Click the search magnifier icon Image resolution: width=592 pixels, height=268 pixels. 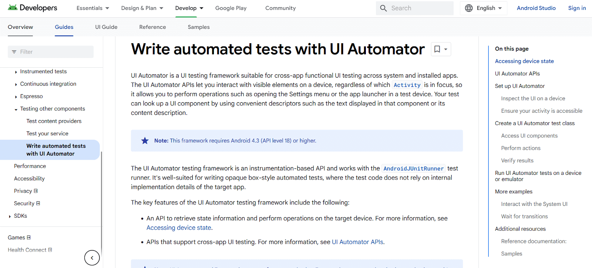coord(383,8)
